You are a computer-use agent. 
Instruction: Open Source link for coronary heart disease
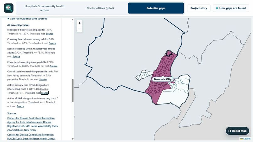[52, 43]
